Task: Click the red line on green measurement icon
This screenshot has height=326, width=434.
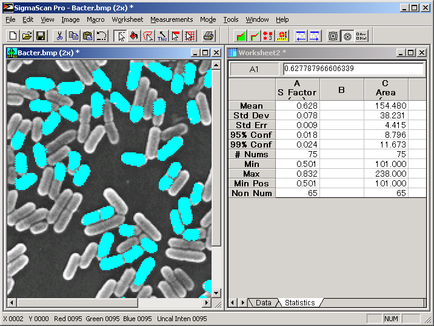Action: tap(255, 36)
